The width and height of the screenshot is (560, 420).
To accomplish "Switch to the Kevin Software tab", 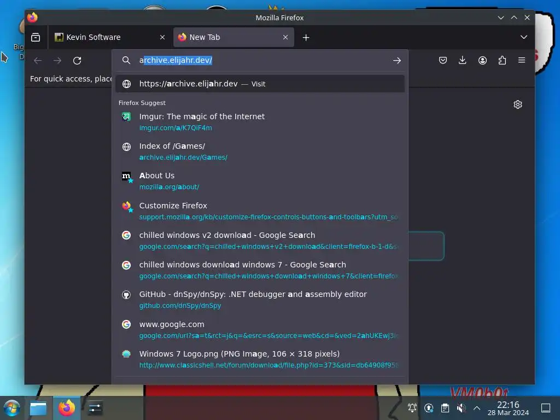I will (110, 37).
